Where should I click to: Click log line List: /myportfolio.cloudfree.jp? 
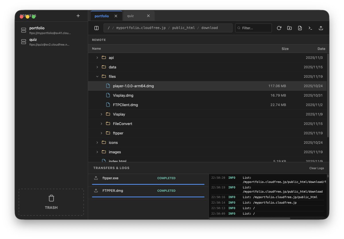(269, 203)
